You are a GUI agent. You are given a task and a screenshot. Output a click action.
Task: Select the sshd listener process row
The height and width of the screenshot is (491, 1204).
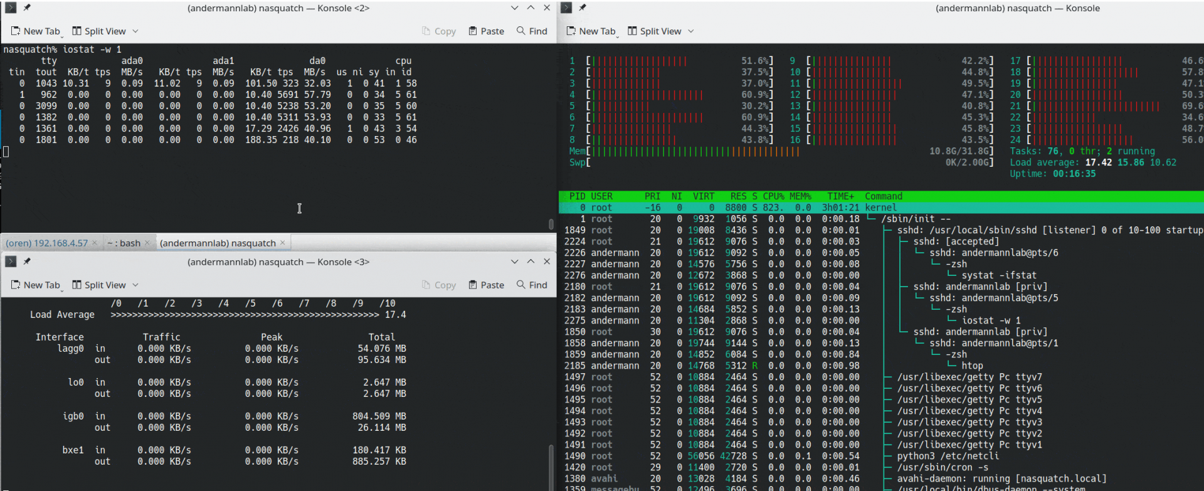click(881, 230)
